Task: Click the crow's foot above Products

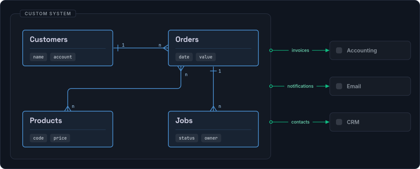Action: (x=68, y=108)
